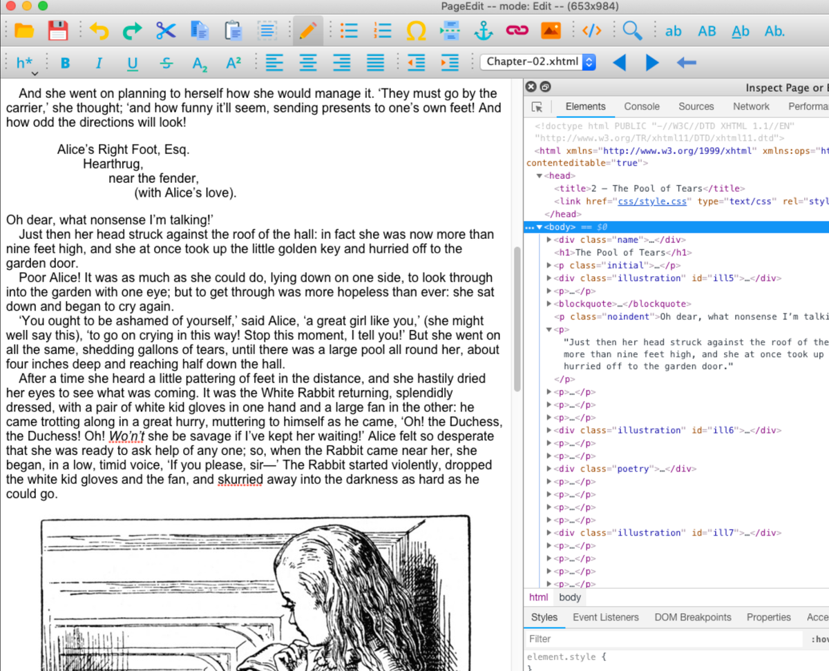
Task: Save the file with the floppy disk icon
Action: pos(58,30)
